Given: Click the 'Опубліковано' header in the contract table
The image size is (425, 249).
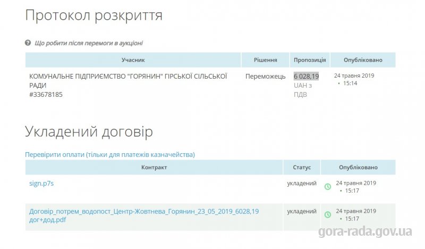Looking at the screenshot, I should pyautogui.click(x=358, y=167).
